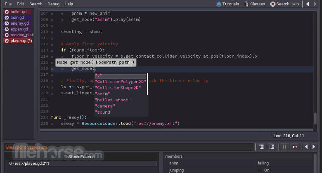Click the debugger Continue icon
The height and width of the screenshot is (173, 322).
pyautogui.click(x=295, y=147)
